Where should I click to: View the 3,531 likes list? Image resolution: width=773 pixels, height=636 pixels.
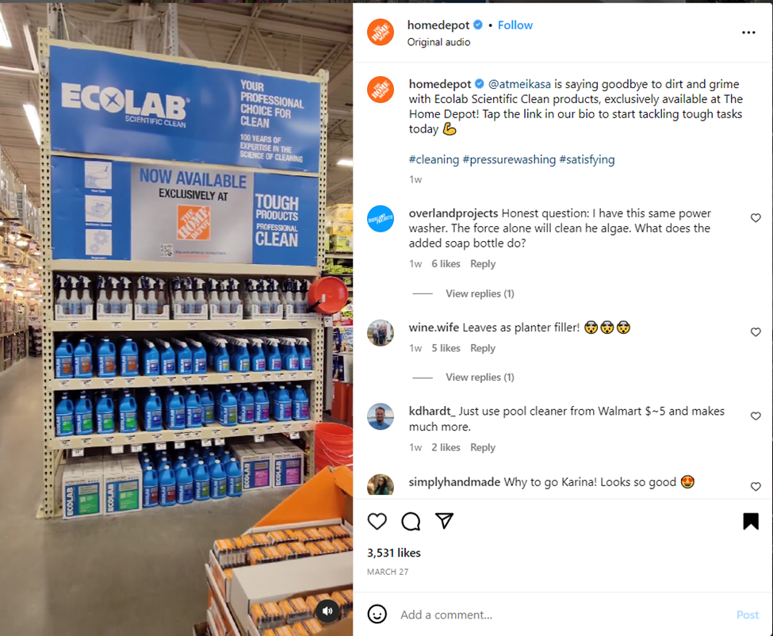click(394, 554)
